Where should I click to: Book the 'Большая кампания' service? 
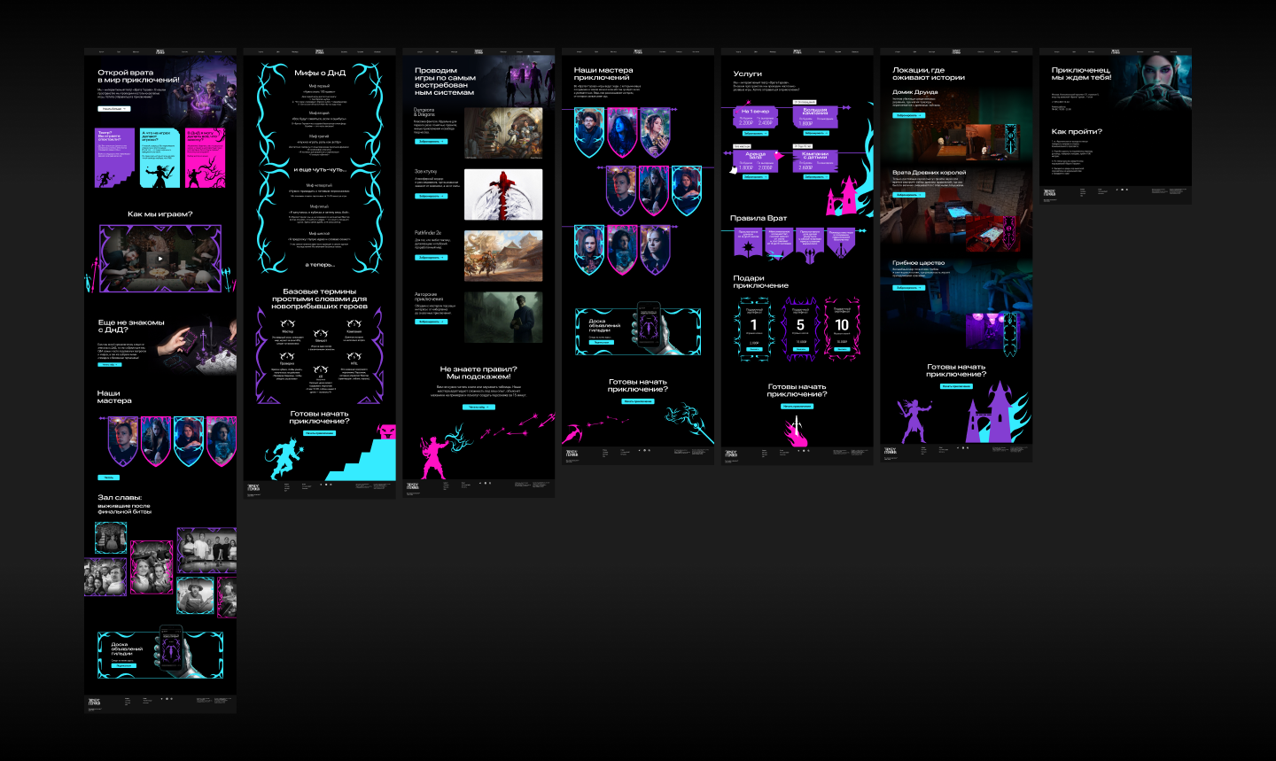point(814,133)
